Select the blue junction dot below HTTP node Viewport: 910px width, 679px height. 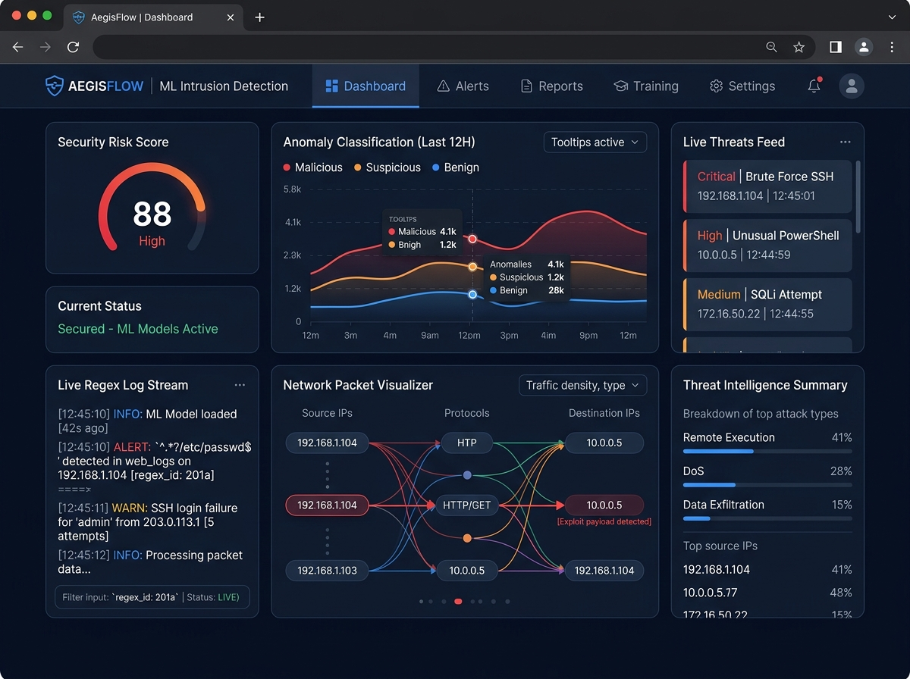click(467, 474)
